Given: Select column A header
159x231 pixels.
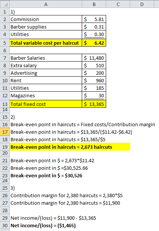Looking at the screenshot, I should tap(46, 4).
